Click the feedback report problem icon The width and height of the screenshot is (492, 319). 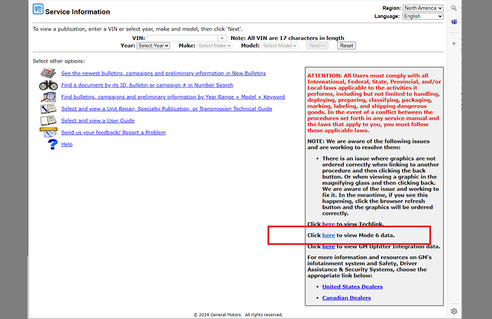(49, 132)
